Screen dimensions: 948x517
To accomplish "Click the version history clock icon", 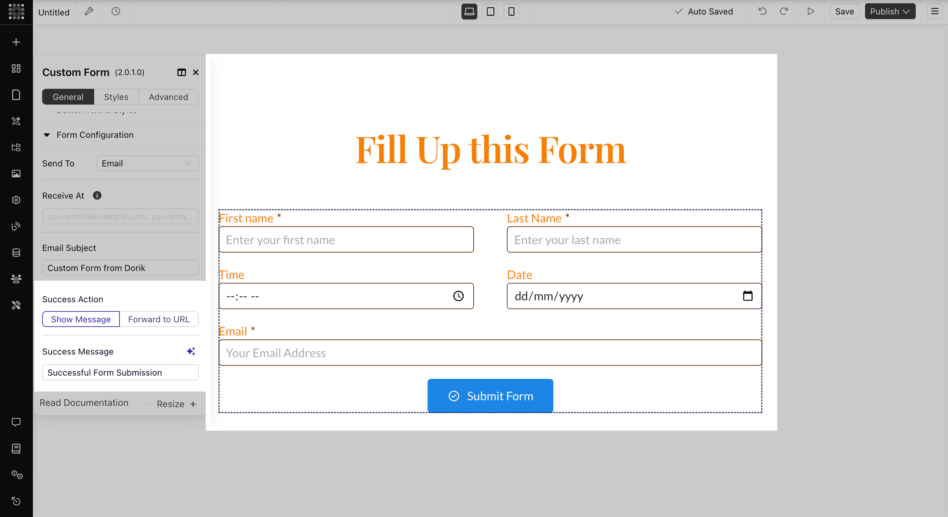I will 116,11.
